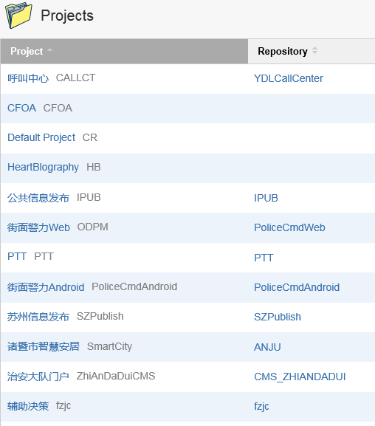The height and width of the screenshot is (426, 375).
Task: Open the ANJU repository link
Action: pyautogui.click(x=267, y=347)
